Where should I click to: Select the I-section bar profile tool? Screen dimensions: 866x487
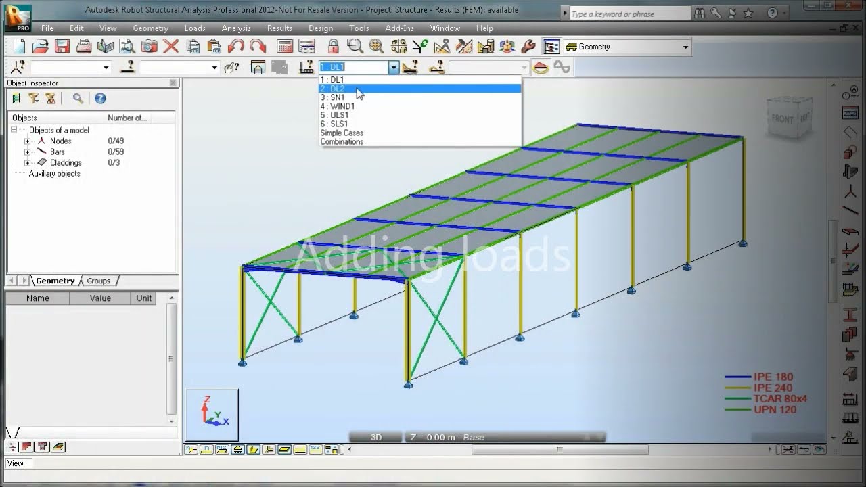point(850,315)
